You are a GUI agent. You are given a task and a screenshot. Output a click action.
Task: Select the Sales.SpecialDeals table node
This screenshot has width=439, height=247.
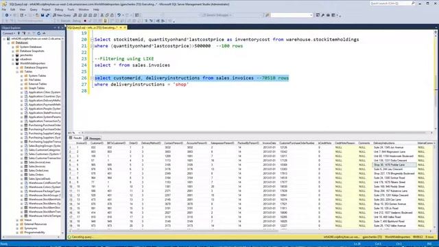(x=39, y=178)
